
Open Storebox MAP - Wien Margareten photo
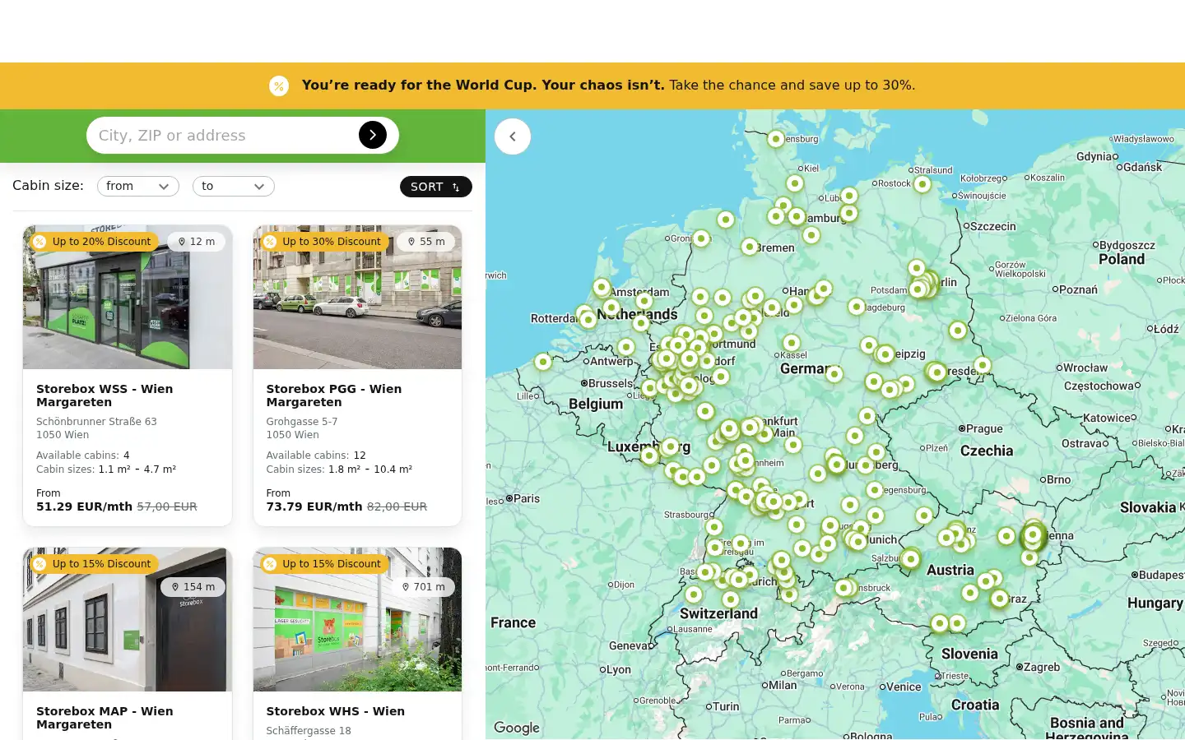tap(128, 619)
